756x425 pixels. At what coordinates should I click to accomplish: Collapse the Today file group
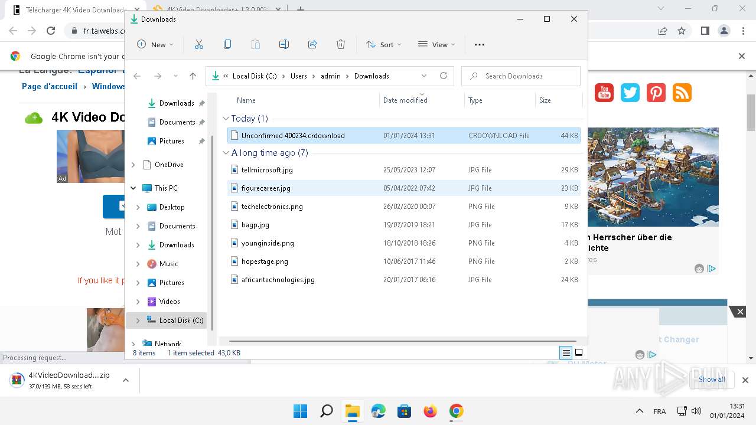pos(226,119)
